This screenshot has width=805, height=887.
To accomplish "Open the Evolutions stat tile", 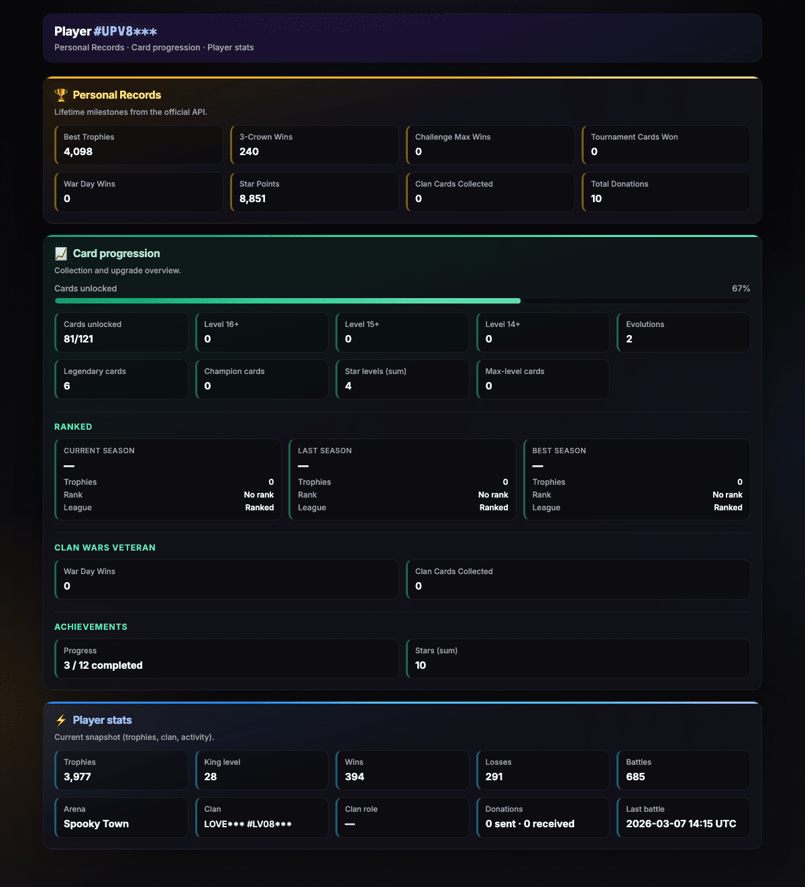I will 684,332.
